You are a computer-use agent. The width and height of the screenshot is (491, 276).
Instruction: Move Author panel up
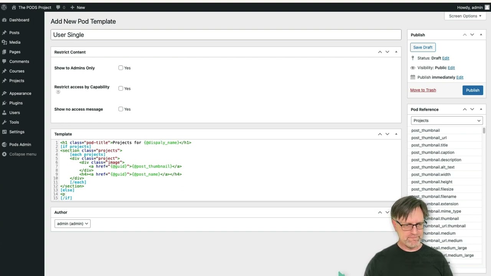[x=380, y=212]
